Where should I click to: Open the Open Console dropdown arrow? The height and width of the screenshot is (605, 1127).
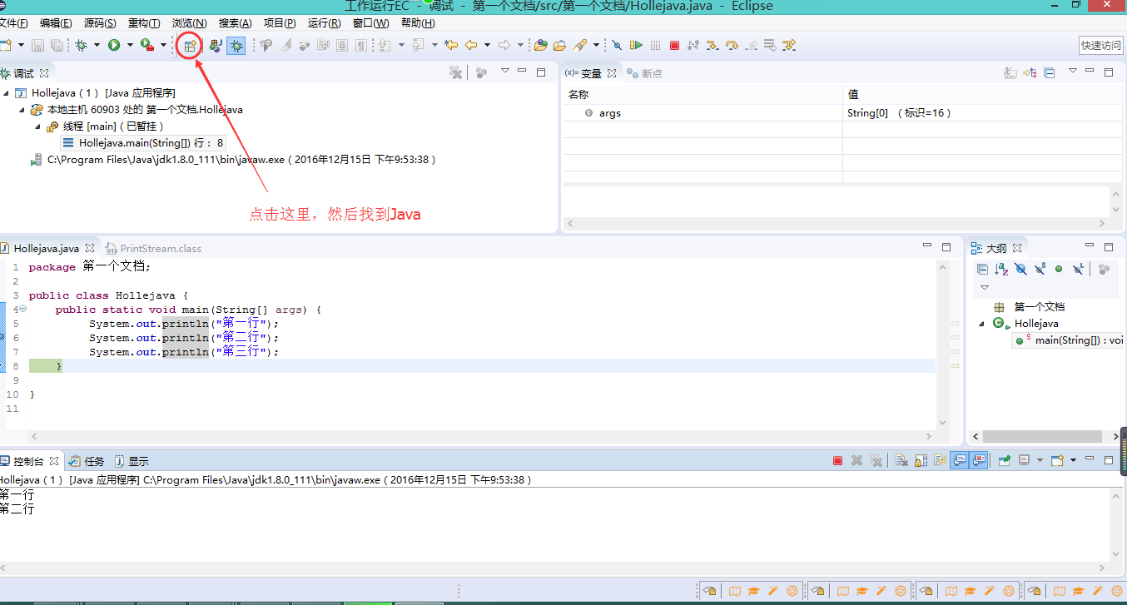[1073, 460]
